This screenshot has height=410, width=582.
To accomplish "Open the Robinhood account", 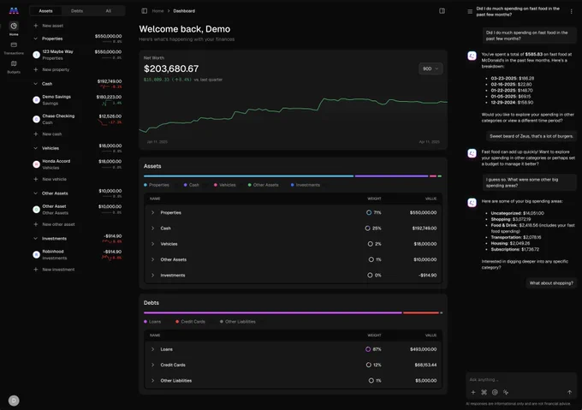I will coord(77,254).
